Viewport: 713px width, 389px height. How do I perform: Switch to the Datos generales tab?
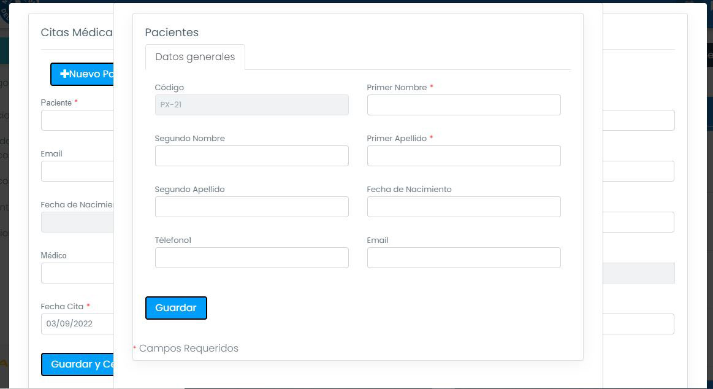195,56
